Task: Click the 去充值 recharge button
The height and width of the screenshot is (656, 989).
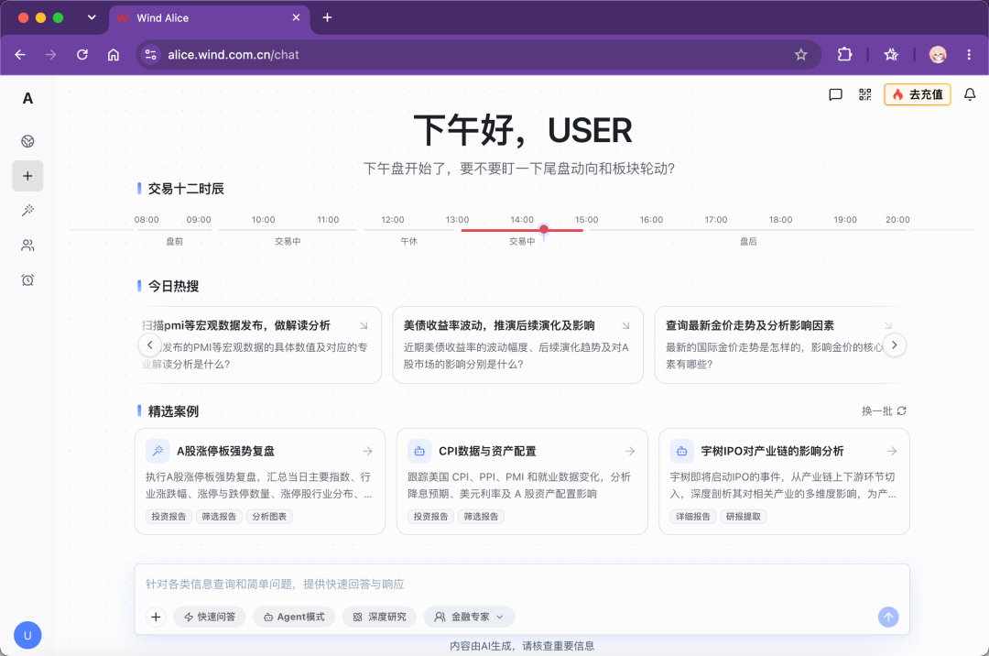Action: click(x=917, y=94)
